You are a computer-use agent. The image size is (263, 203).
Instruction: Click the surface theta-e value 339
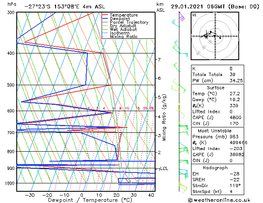[234, 106]
